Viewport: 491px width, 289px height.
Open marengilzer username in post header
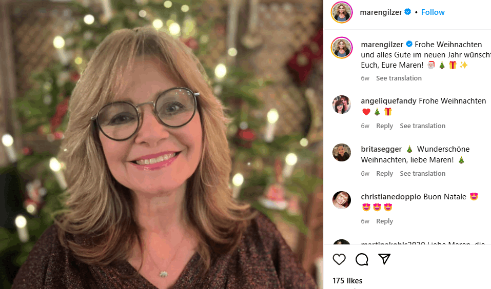(x=382, y=12)
